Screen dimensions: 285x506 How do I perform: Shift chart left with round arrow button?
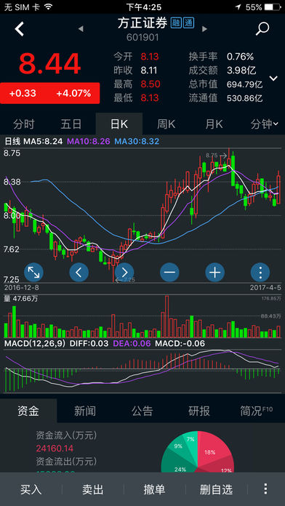(79, 273)
